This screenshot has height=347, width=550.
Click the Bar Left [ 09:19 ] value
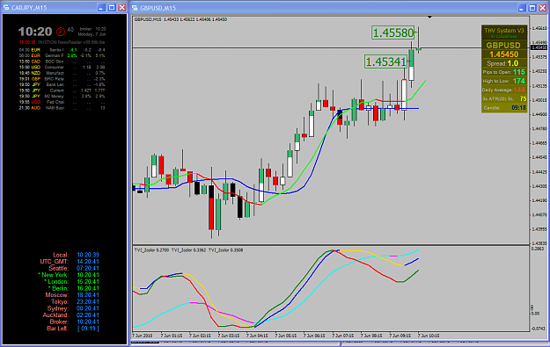click(x=88, y=329)
